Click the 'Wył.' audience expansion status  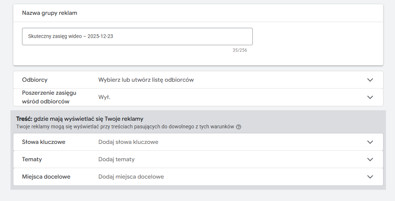pyautogui.click(x=104, y=97)
